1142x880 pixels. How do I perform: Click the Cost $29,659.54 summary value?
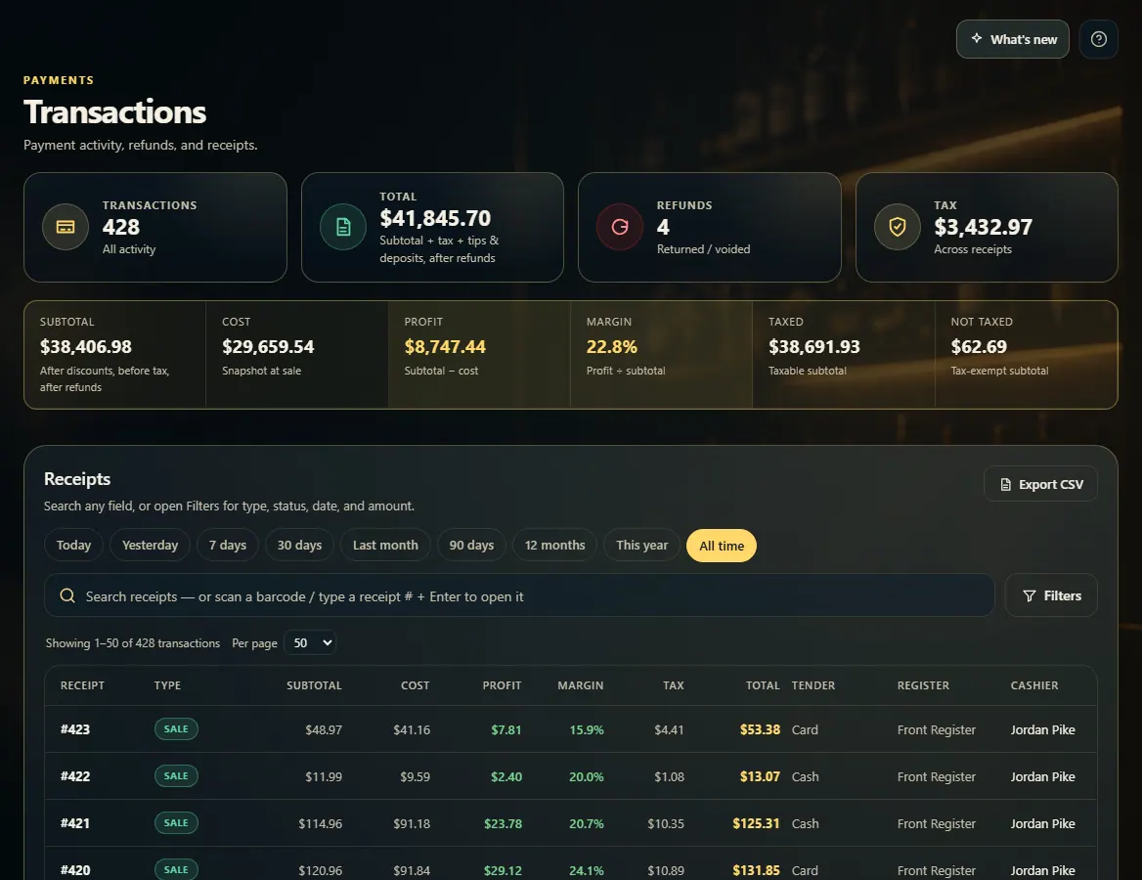(x=268, y=347)
